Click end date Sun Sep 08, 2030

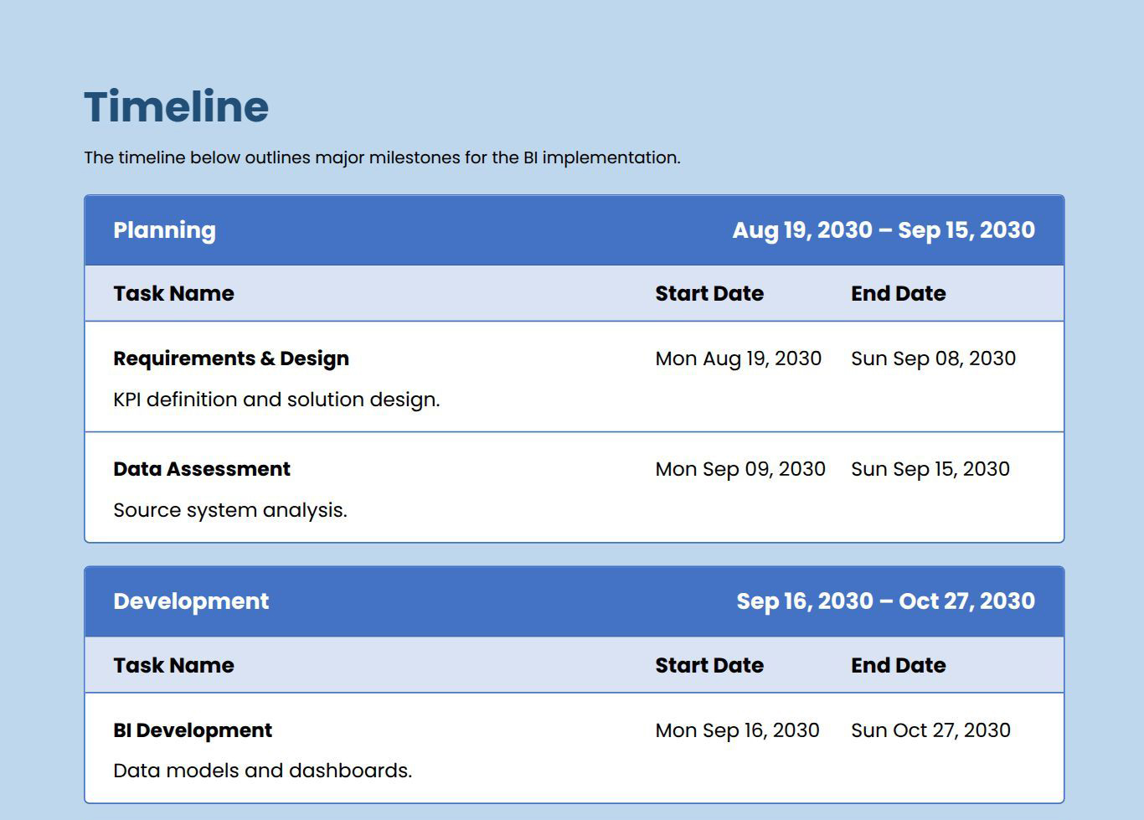[x=933, y=358]
